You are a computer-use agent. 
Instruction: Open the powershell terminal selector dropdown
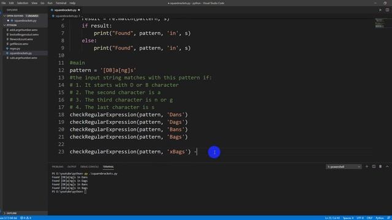pyautogui.click(x=344, y=167)
